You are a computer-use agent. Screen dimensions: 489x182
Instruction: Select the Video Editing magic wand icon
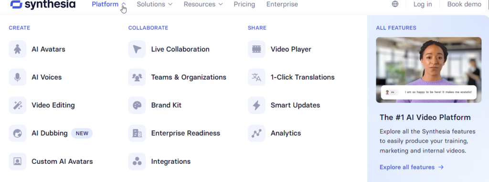[x=18, y=105]
